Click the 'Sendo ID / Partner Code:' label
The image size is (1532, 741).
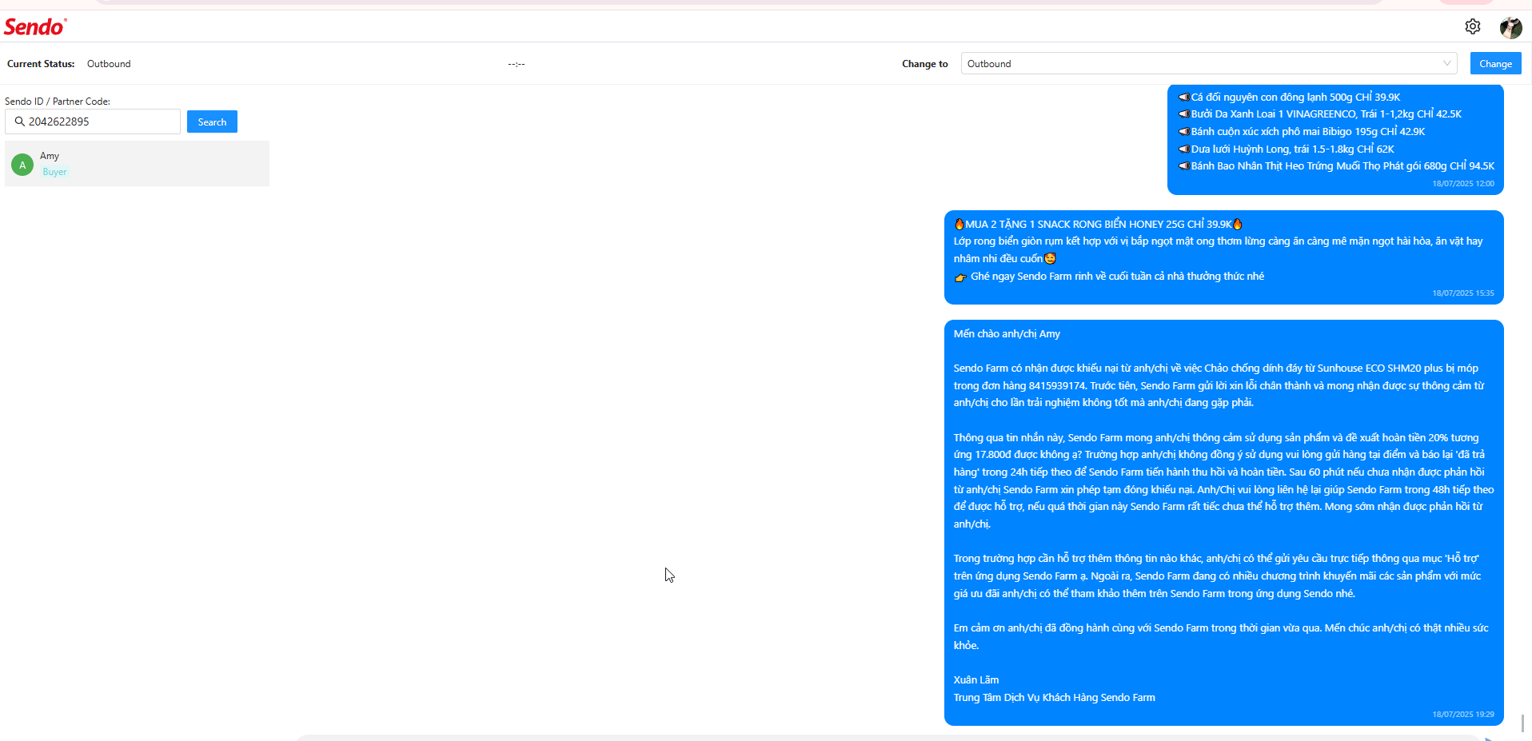(x=58, y=102)
